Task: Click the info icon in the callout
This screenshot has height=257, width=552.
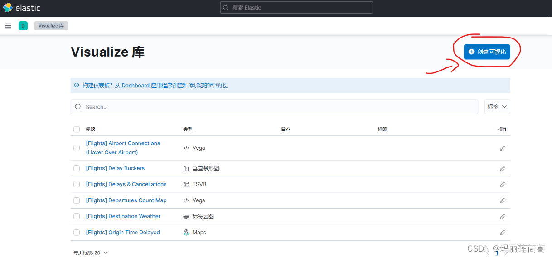Action: tap(77, 85)
